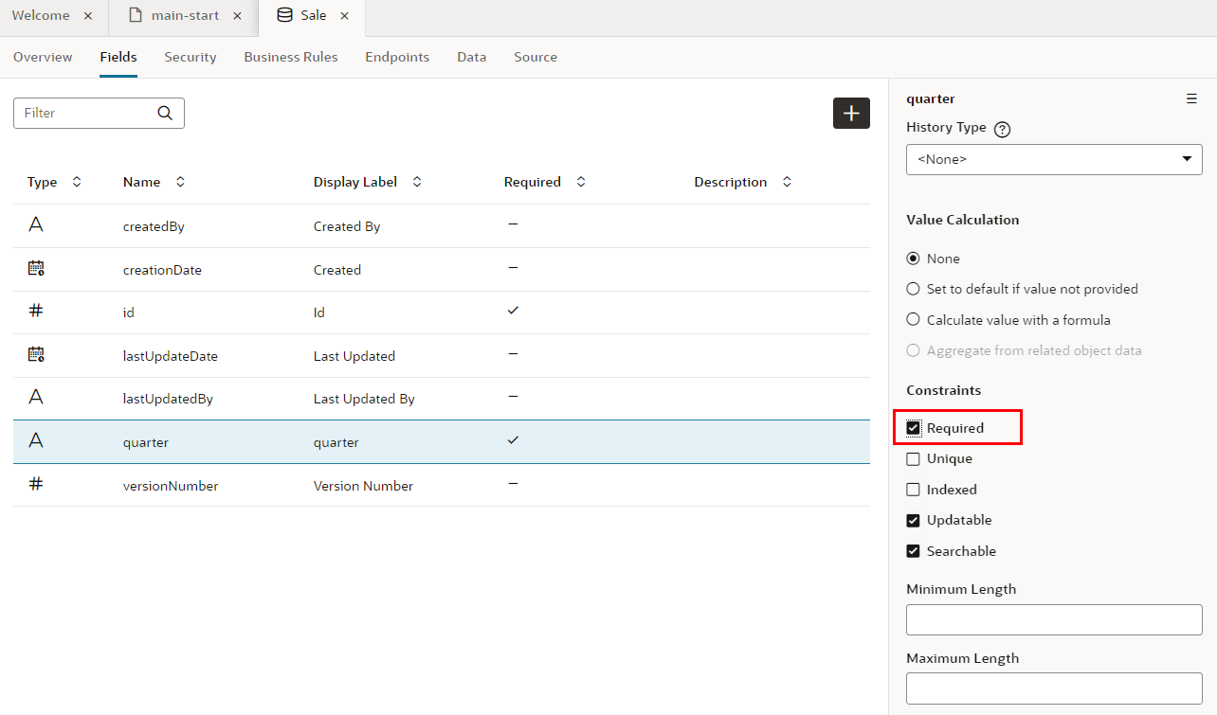
Task: Close the Welcome tab
Action: [x=88, y=16]
